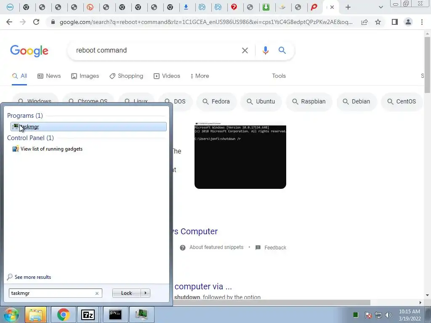
Task: Switch to Shopping results tab
Action: (x=126, y=76)
